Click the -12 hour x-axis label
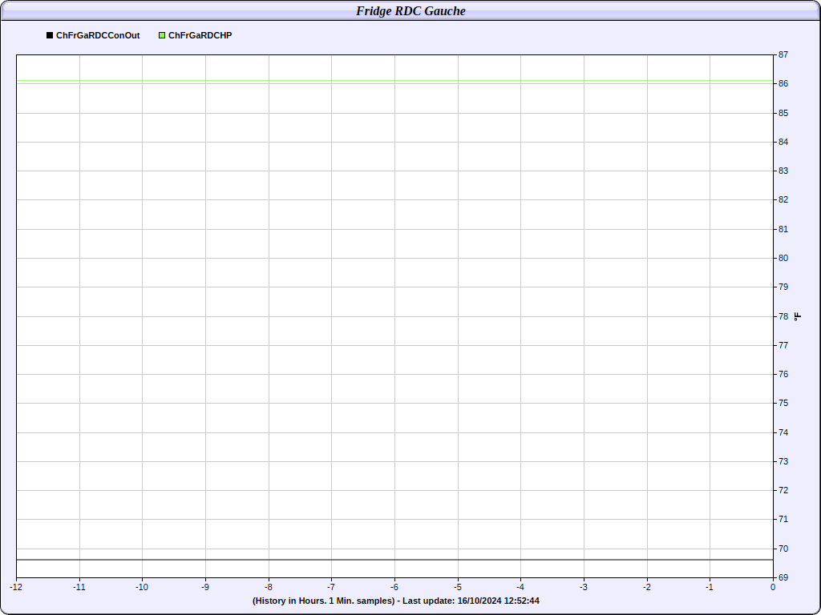 tap(16, 587)
